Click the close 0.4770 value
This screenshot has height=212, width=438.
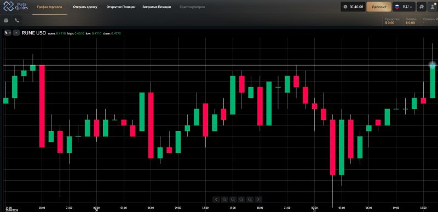coord(116,33)
